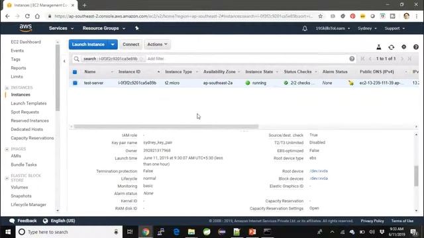Open the help question mark icon

pyautogui.click(x=416, y=47)
